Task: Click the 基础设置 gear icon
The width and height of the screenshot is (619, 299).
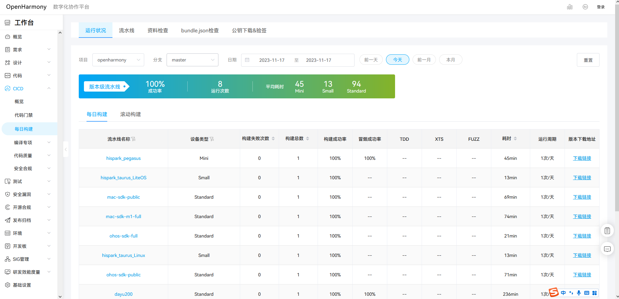Action: click(7, 285)
